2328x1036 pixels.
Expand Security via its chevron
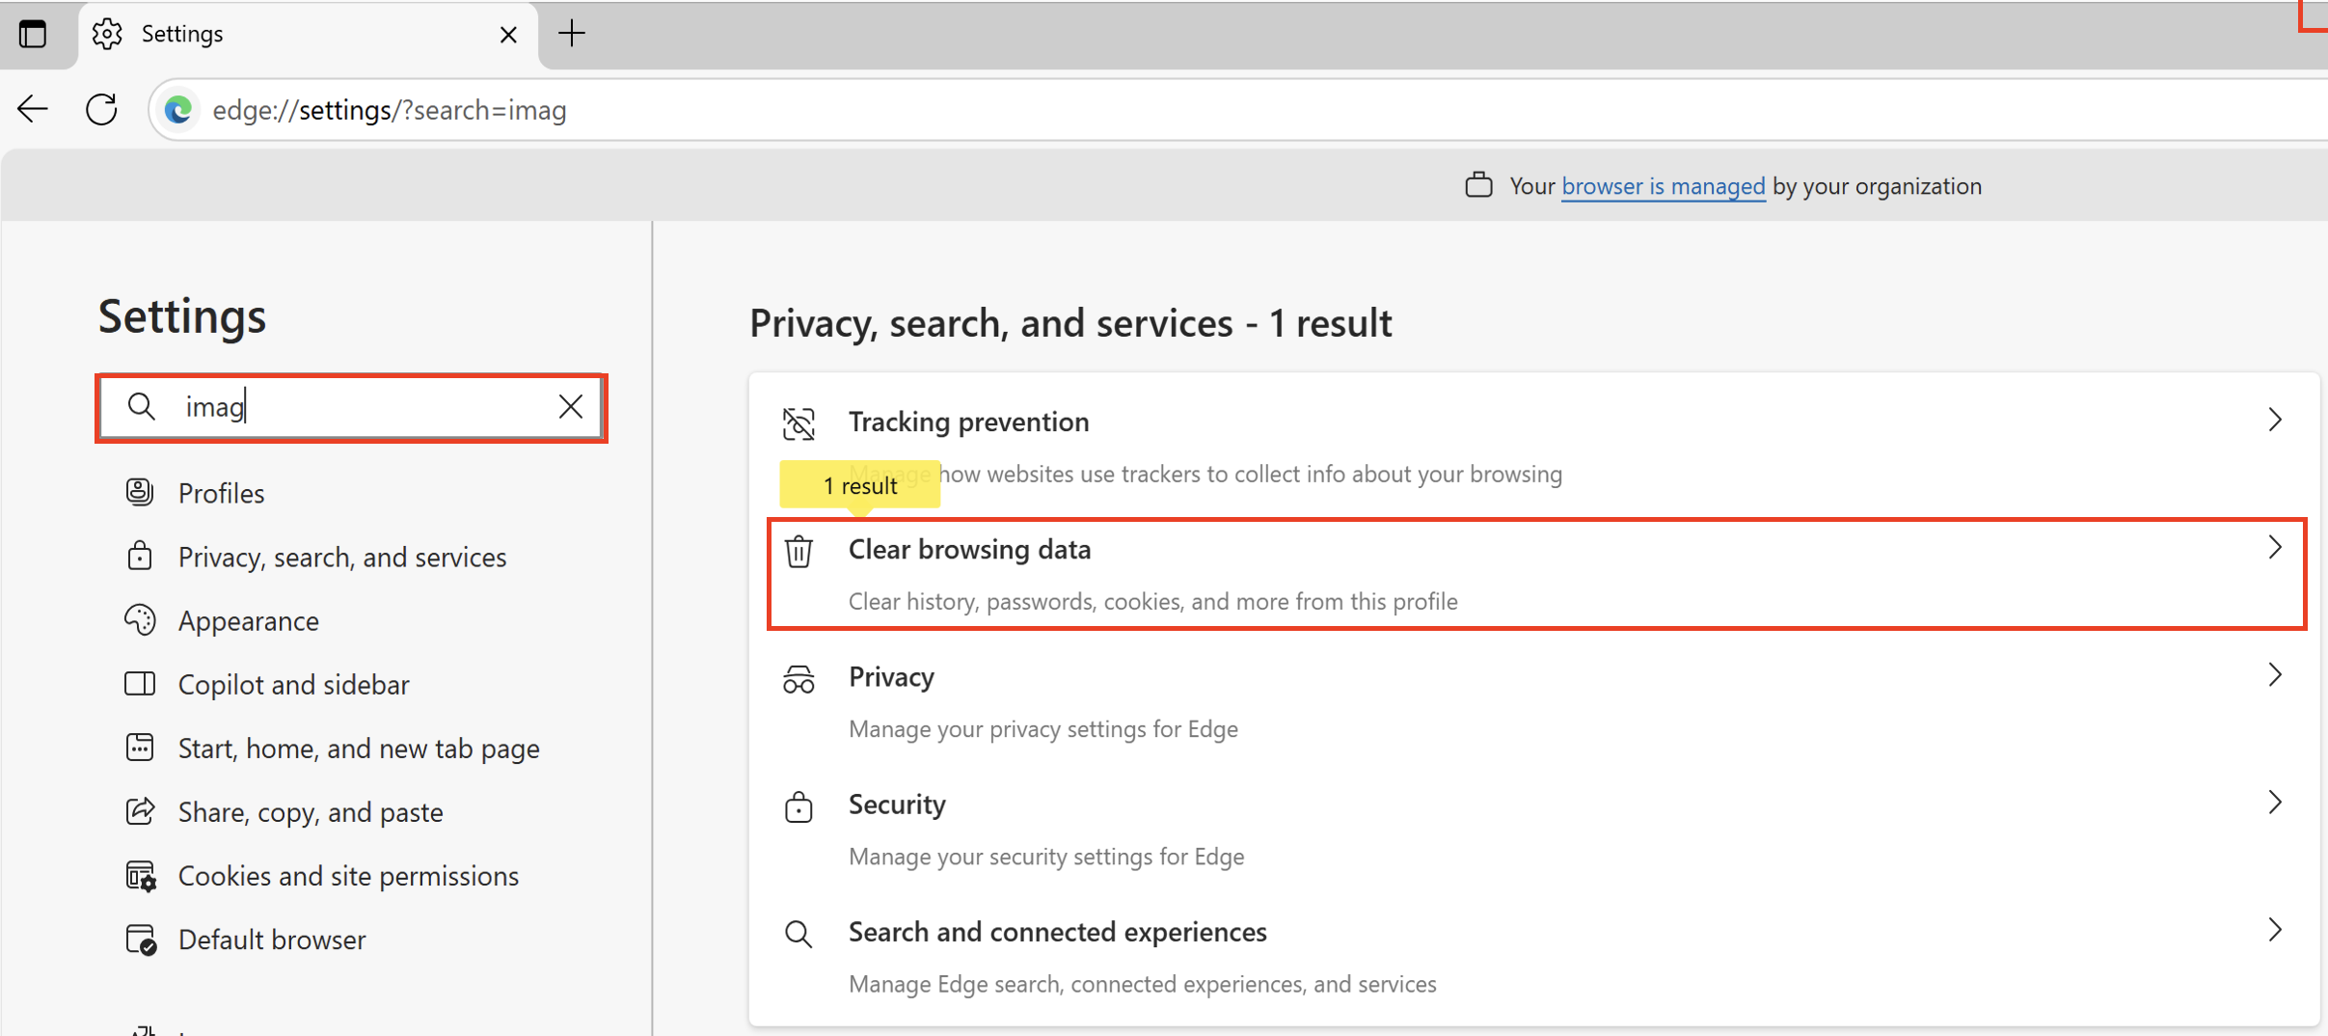(2275, 802)
